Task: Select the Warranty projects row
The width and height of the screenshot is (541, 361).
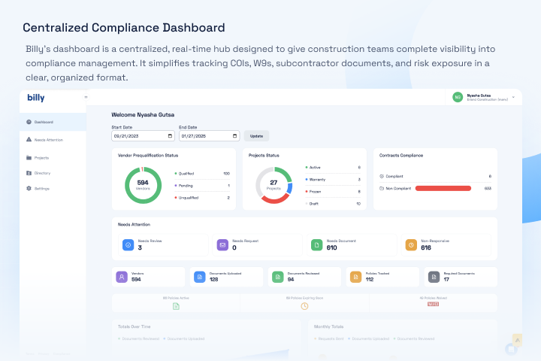Action: click(x=333, y=180)
